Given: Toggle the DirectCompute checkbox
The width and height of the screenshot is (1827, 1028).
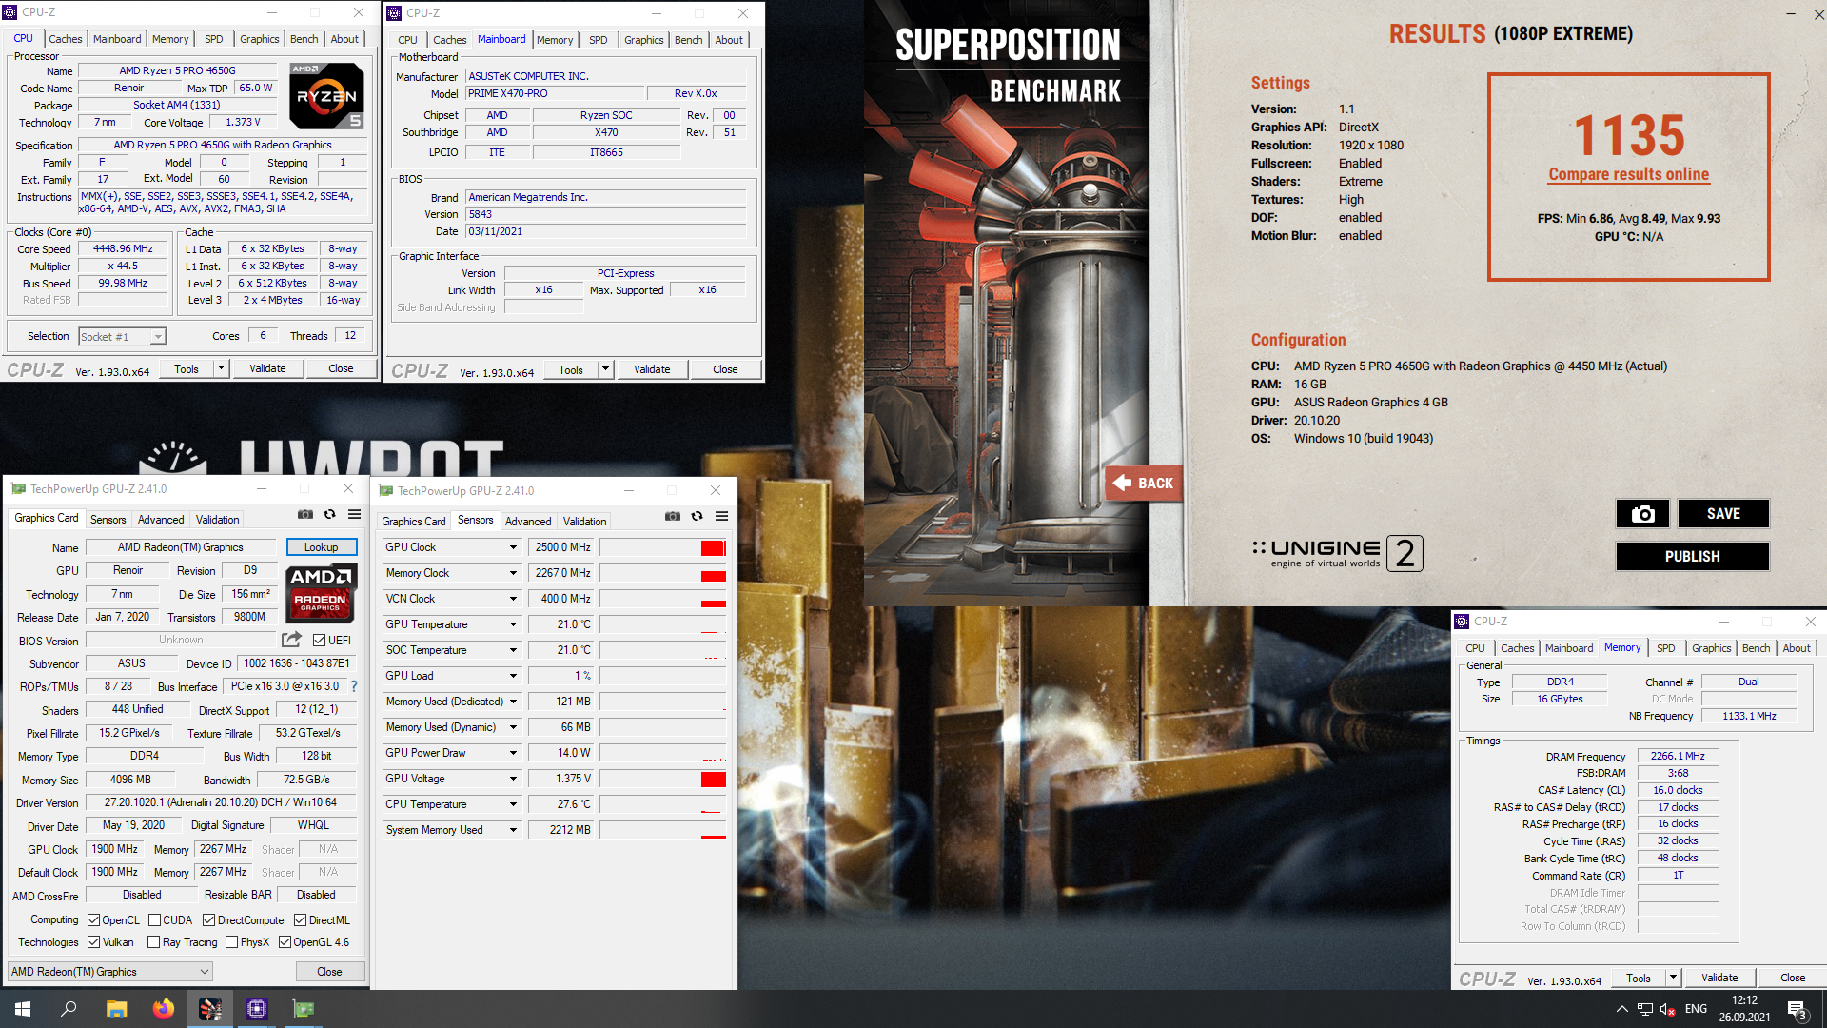Looking at the screenshot, I should point(208,920).
